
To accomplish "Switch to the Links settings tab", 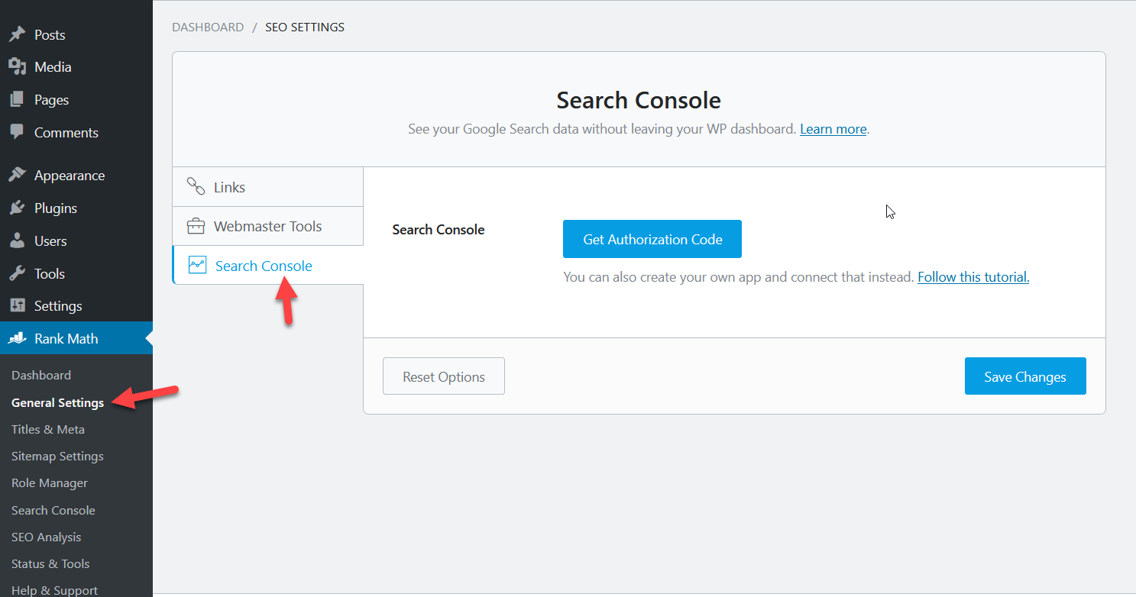I will tap(268, 187).
